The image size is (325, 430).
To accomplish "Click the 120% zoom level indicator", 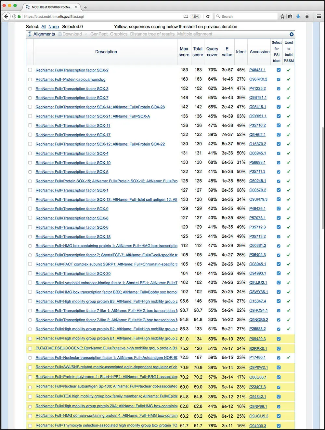I will click(195, 17).
